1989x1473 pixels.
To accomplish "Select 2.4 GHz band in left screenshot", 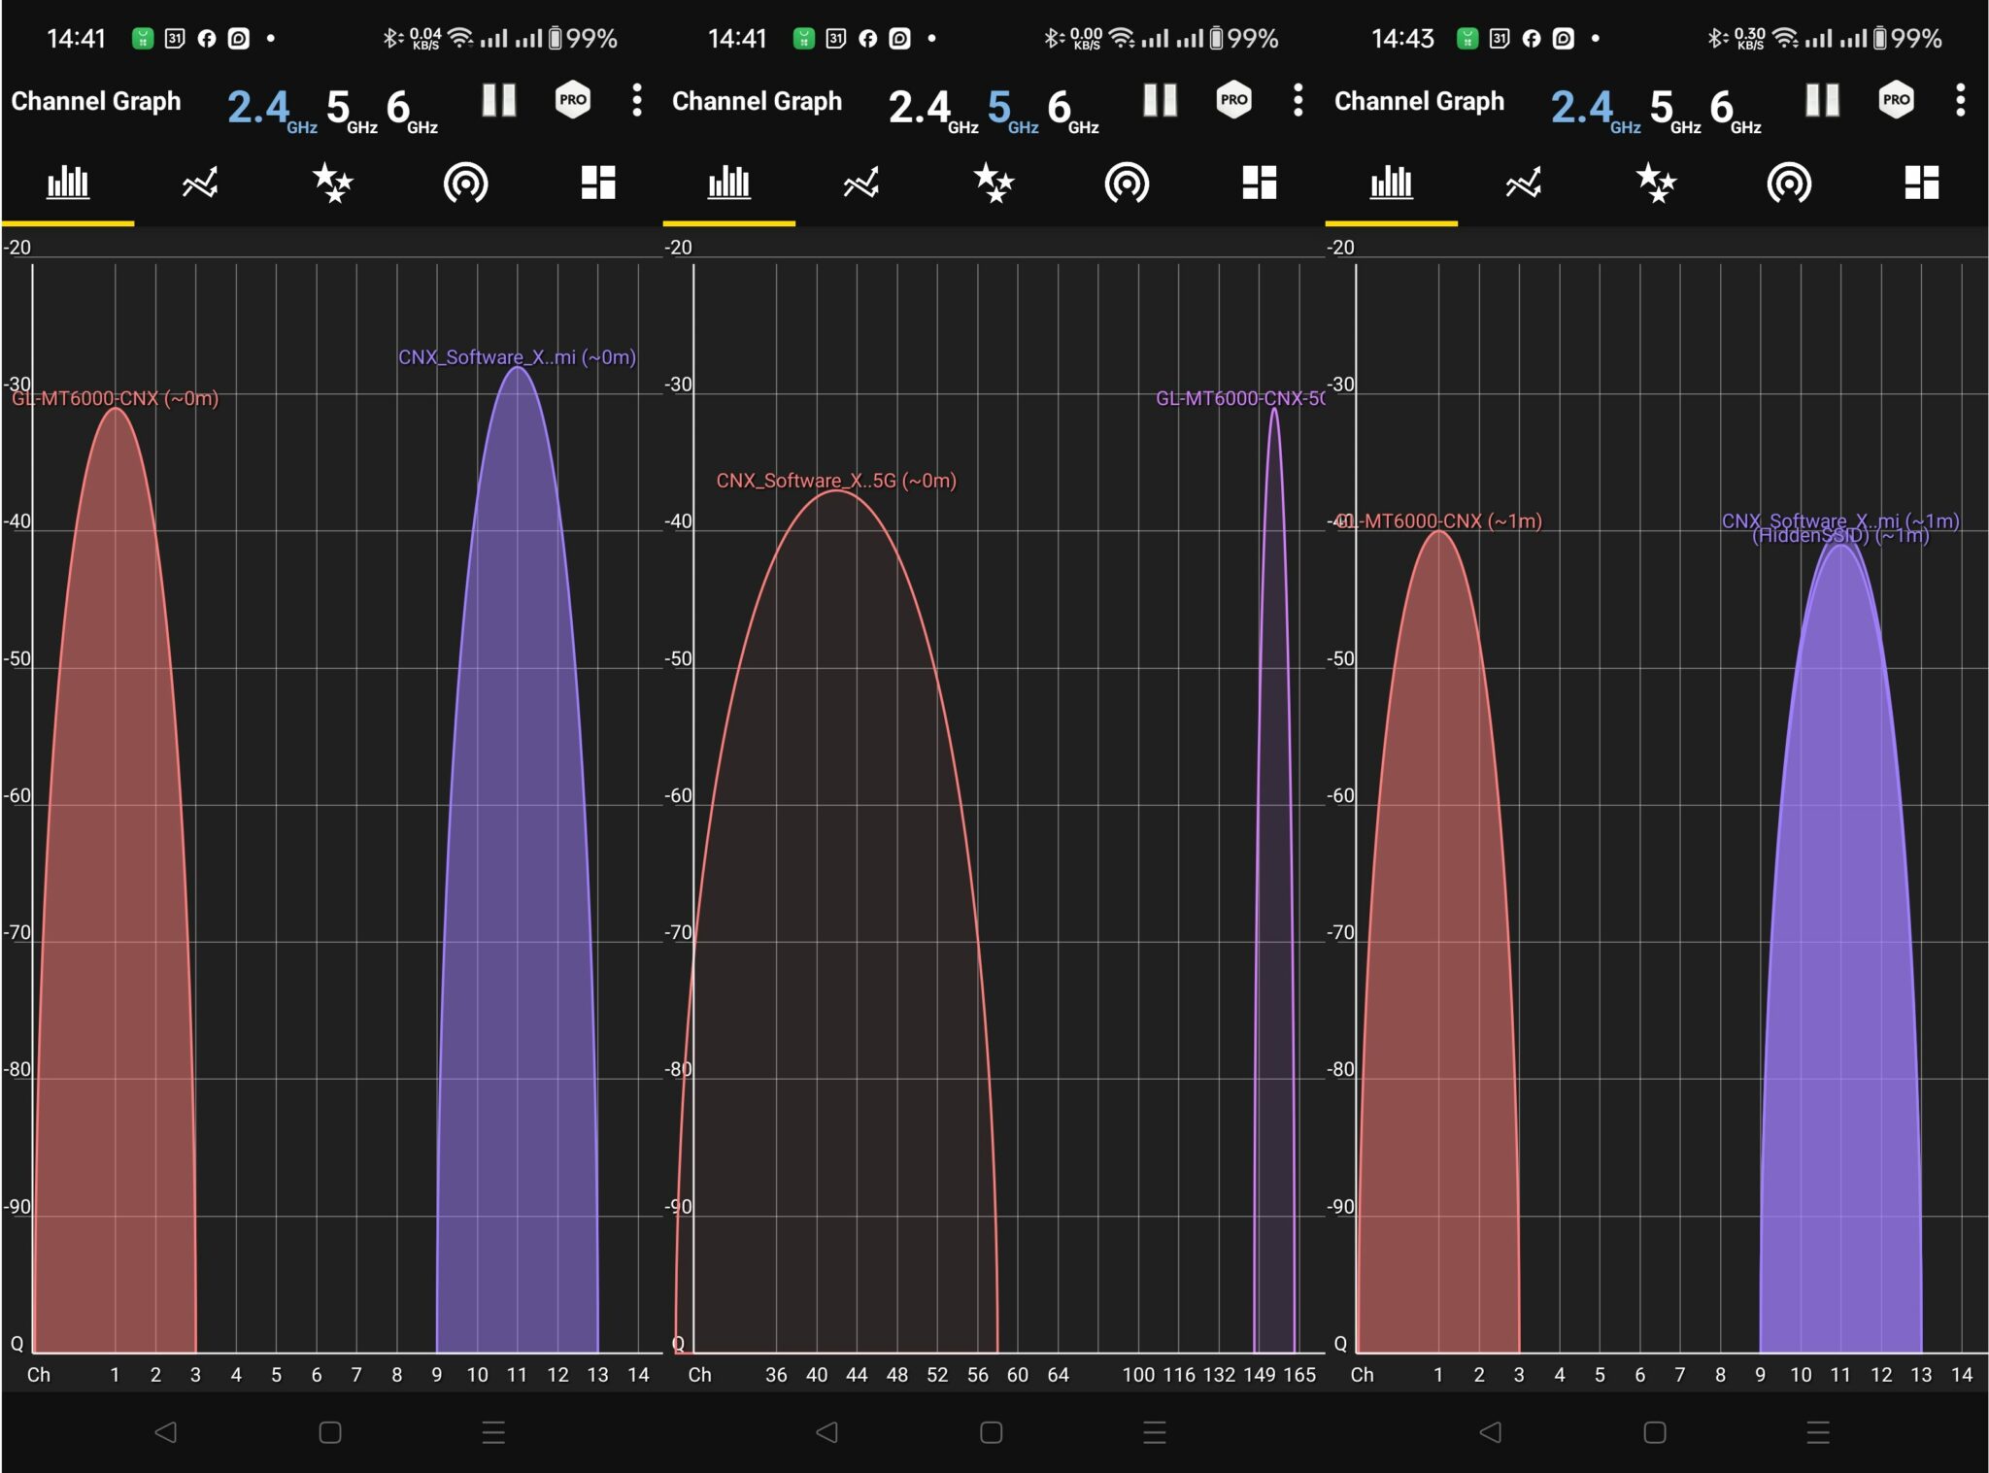I will click(272, 109).
